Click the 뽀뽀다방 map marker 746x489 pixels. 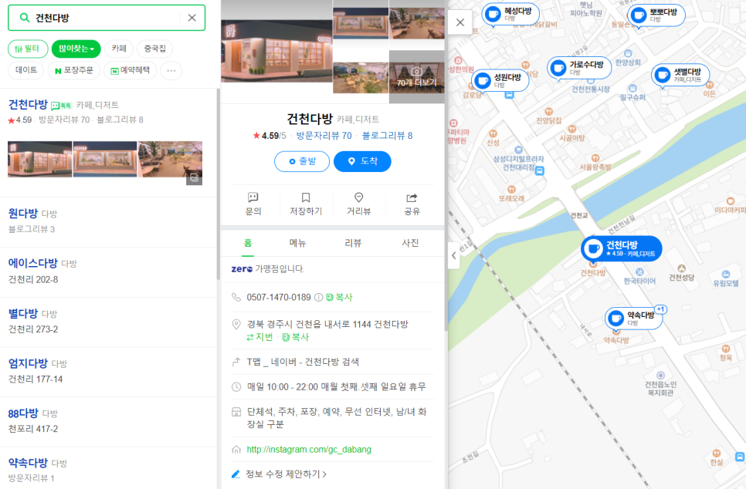click(x=656, y=15)
